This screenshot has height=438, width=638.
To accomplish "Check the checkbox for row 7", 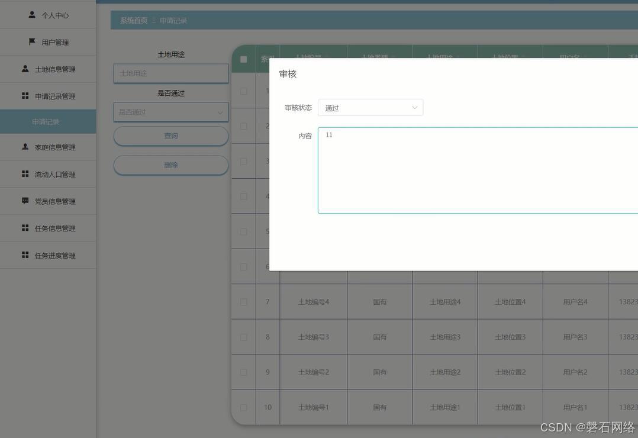I will 243,302.
